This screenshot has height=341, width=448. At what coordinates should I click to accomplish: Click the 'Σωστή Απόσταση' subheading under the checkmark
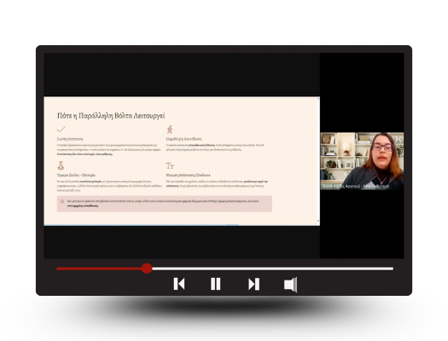pyautogui.click(x=70, y=139)
